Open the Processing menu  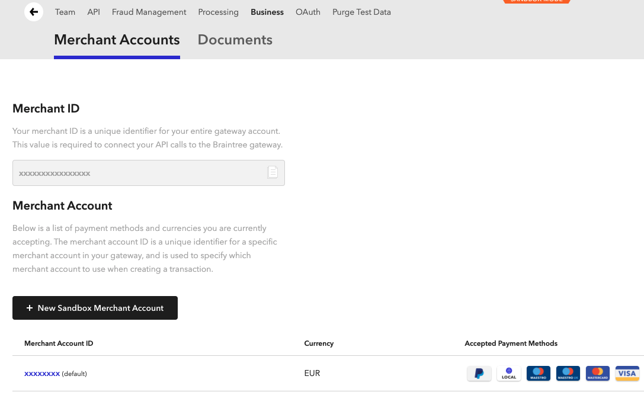click(218, 12)
